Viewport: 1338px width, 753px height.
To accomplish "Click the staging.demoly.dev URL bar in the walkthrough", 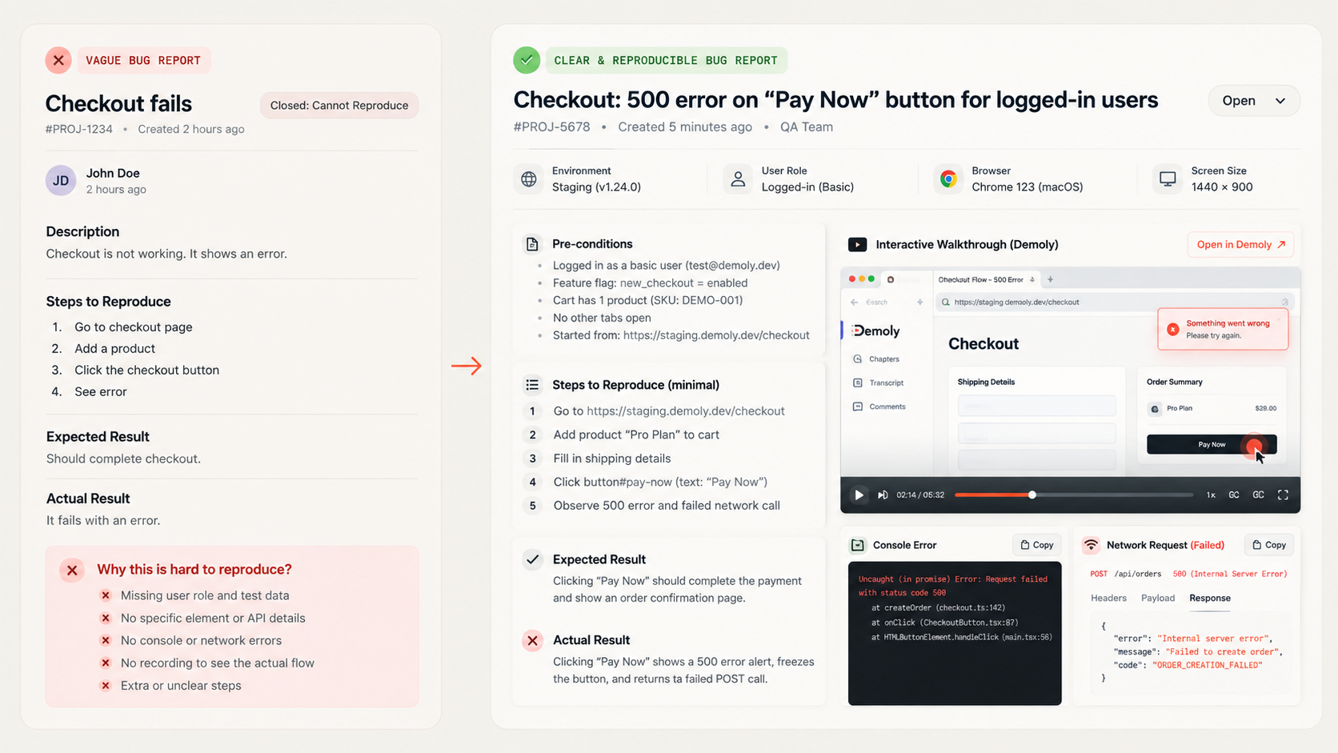I will [1116, 302].
